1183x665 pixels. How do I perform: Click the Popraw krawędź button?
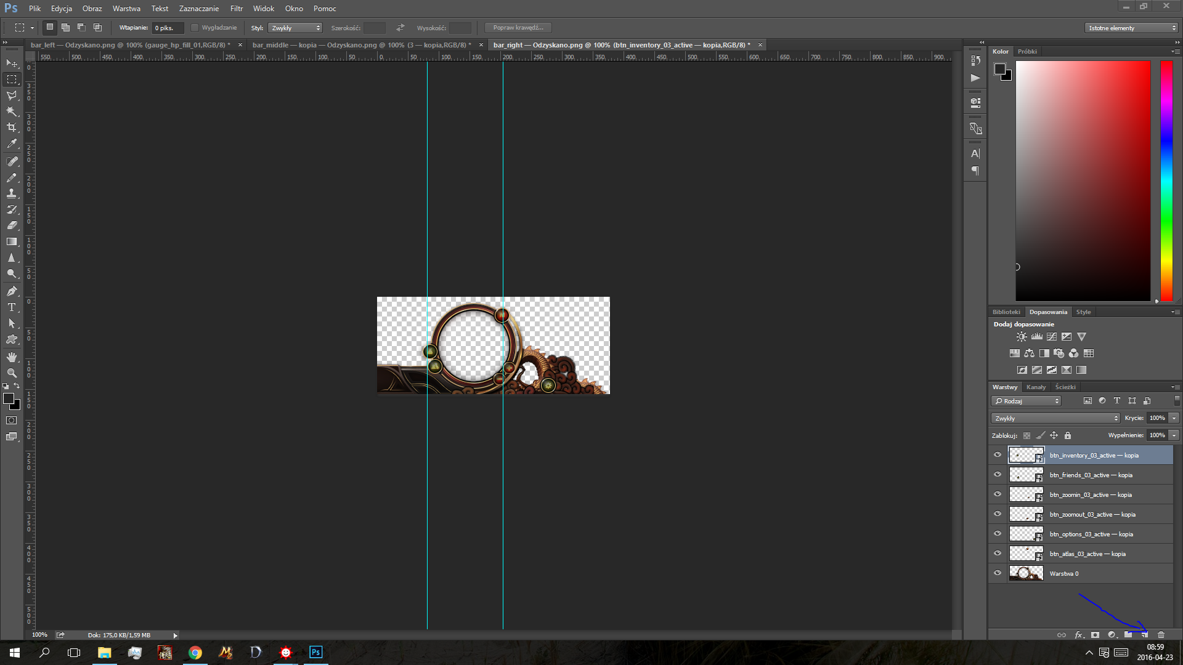click(x=518, y=28)
